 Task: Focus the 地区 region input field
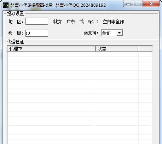[37, 21]
